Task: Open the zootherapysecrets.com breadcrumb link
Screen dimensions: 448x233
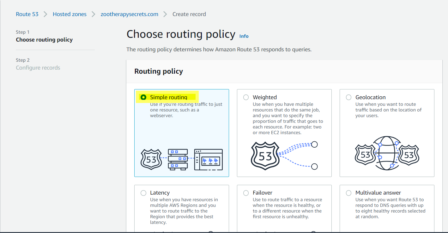Action: click(x=129, y=14)
